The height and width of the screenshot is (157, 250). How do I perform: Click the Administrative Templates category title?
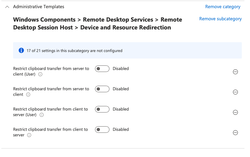[x=39, y=7]
